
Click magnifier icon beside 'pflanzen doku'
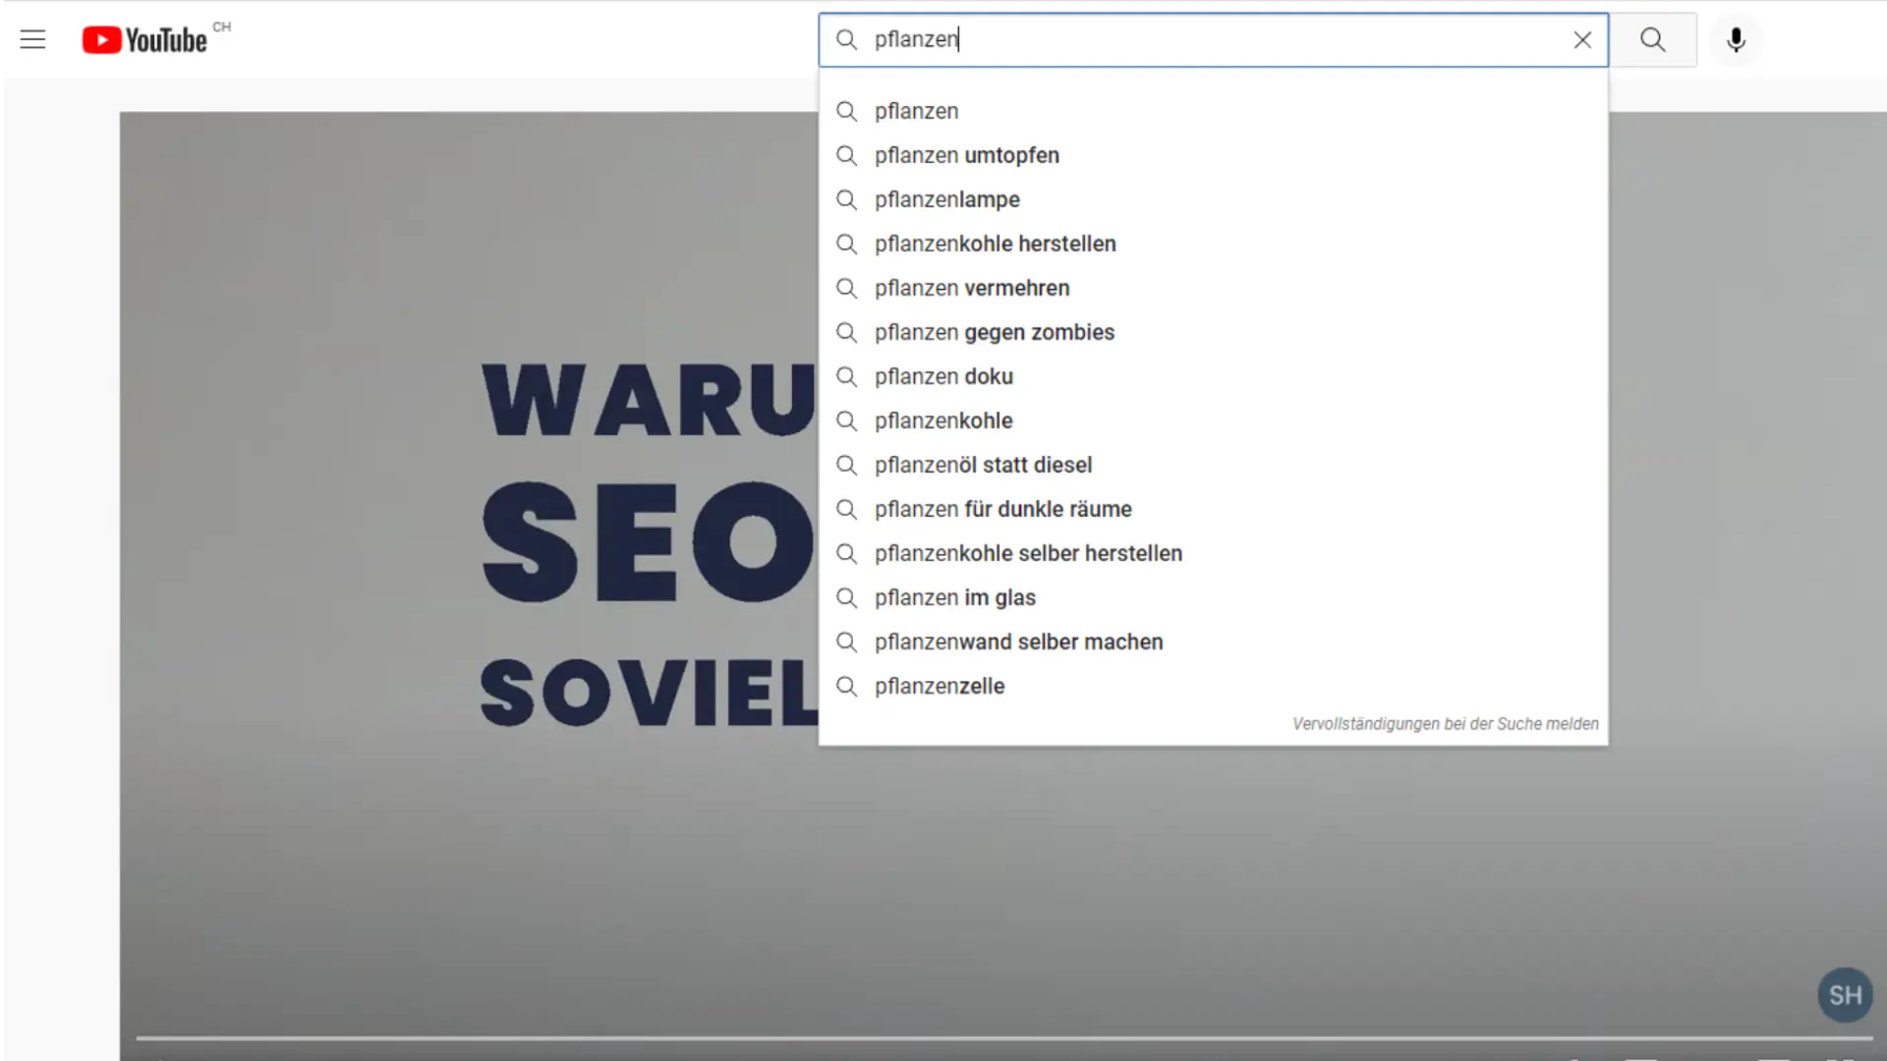846,376
